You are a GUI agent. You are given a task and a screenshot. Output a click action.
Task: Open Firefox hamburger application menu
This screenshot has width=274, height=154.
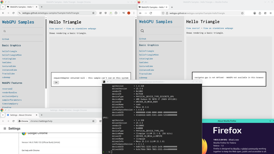[x=271, y=13]
